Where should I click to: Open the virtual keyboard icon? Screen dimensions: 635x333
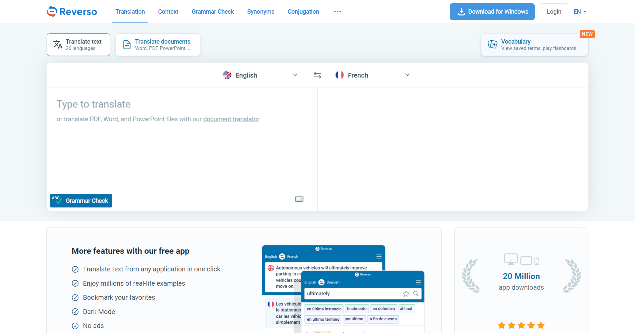(x=299, y=199)
